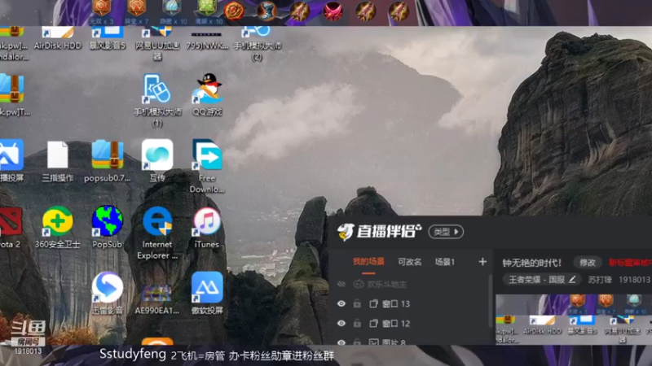Screen dimensions: 652x366
Task: Launch the 迅雷影音 desktop shortcut
Action: (108, 293)
